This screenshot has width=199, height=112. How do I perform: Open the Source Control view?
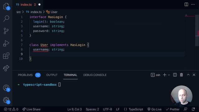click(6, 31)
